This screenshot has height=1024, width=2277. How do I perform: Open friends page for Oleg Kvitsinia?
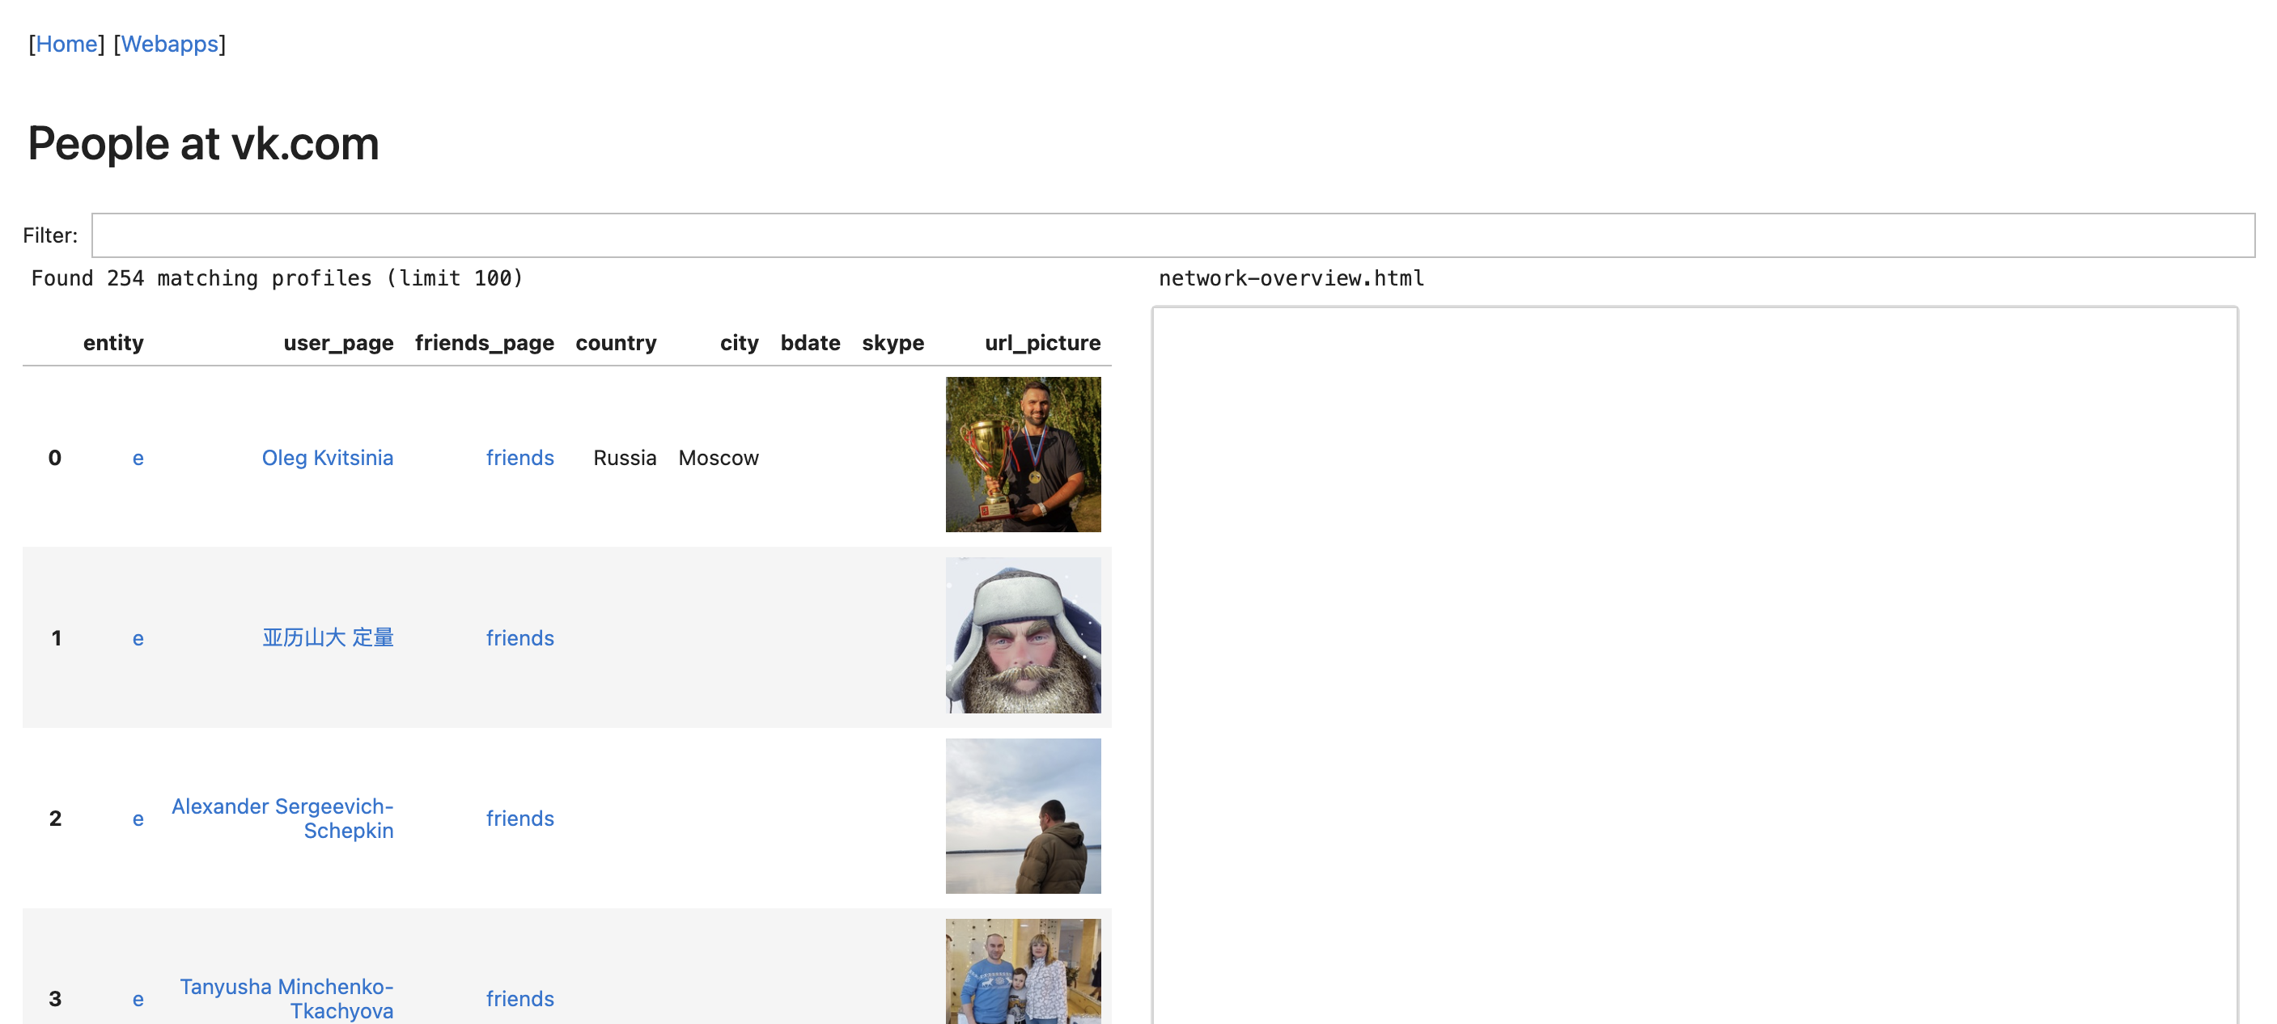[519, 458]
